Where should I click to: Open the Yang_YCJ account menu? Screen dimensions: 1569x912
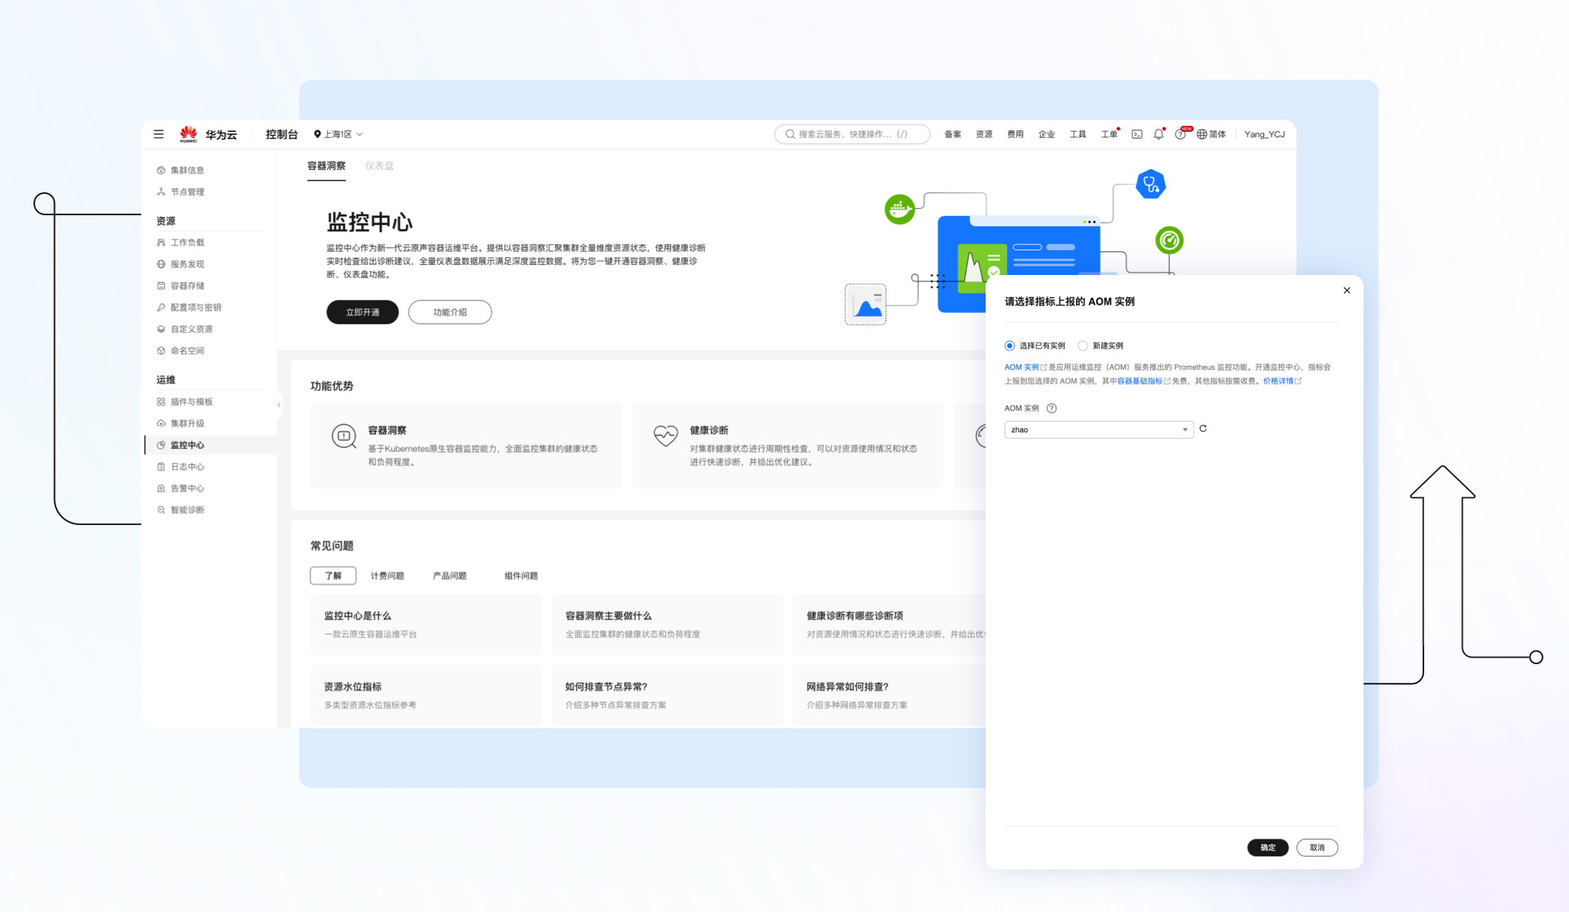(1264, 134)
